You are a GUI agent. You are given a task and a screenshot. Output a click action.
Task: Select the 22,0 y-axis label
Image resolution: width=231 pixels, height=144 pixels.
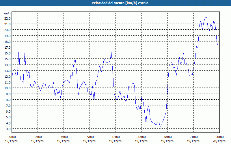click(8, 18)
